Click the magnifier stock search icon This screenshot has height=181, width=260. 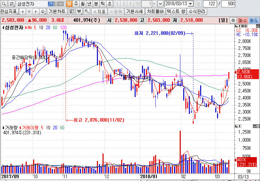(4, 4)
